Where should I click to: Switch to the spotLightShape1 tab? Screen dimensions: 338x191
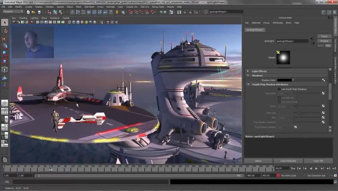tap(255, 30)
